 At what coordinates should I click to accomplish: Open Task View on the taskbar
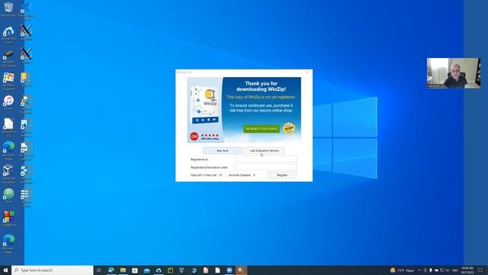pos(99,270)
